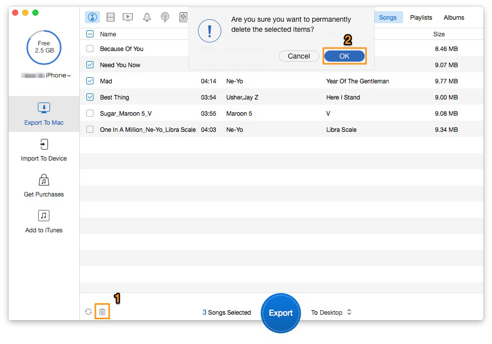Open the Audiobooks speaker icon
Screen dimensions: 492x344
pyautogui.click(x=183, y=17)
